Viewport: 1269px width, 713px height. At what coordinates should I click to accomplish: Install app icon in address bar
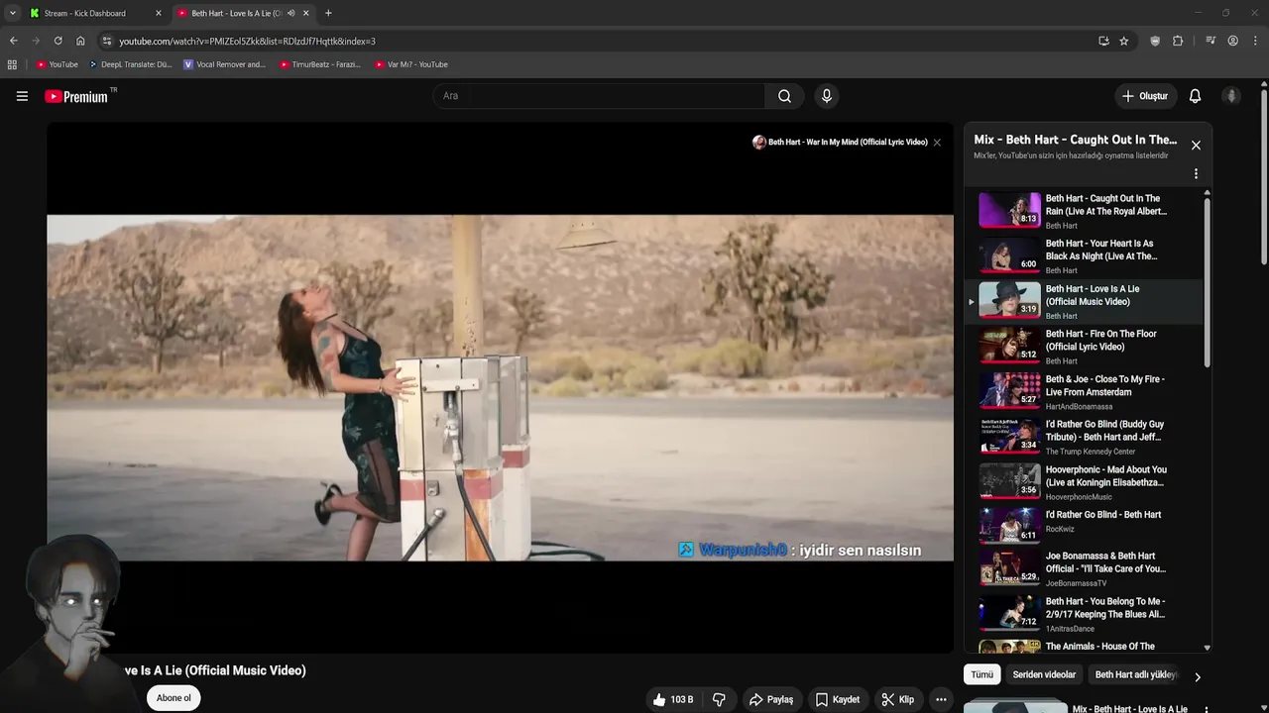tap(1103, 41)
